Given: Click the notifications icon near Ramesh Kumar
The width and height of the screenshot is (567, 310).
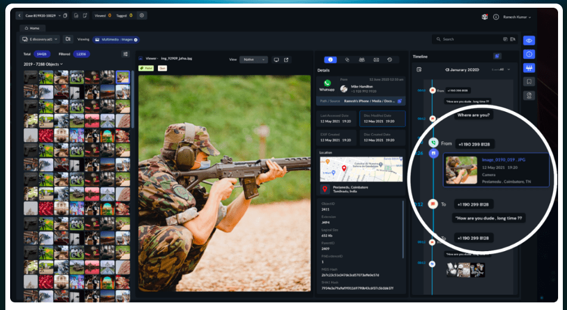Looking at the screenshot, I should tap(485, 17).
